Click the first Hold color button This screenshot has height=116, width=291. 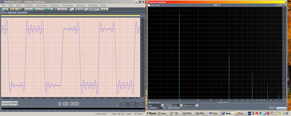[280, 5]
